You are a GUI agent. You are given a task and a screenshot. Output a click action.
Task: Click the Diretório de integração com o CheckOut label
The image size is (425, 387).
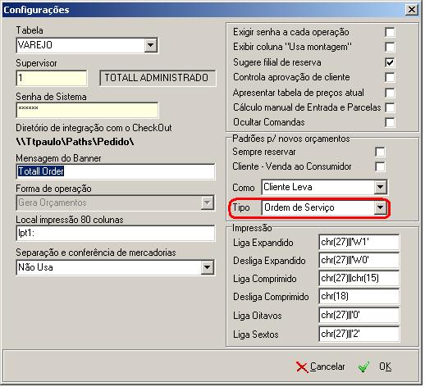tap(94, 128)
